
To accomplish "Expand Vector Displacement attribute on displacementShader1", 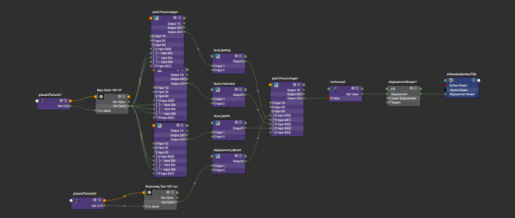I will [x=389, y=98].
